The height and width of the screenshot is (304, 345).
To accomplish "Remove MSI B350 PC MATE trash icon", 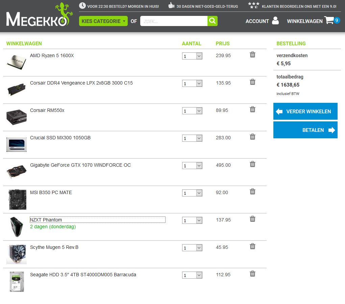I will coord(252,191).
